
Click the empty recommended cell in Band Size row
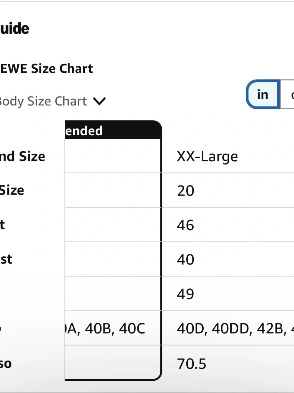click(113, 156)
